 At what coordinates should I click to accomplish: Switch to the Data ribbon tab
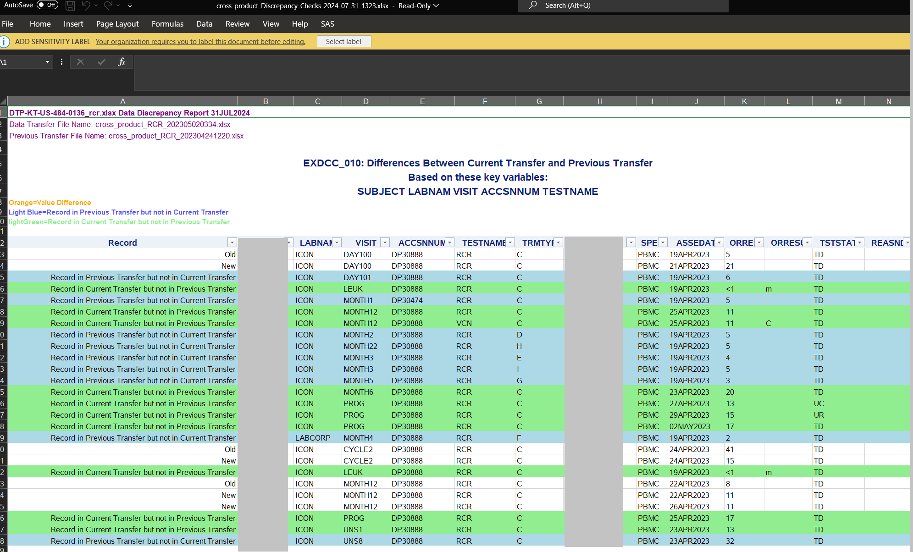point(204,24)
